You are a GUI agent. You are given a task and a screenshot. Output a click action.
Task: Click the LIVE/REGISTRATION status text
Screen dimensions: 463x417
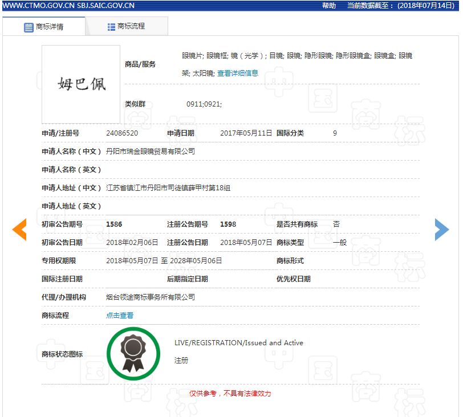click(x=238, y=343)
